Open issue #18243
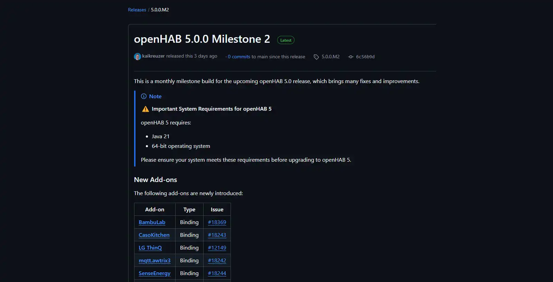 [217, 235]
